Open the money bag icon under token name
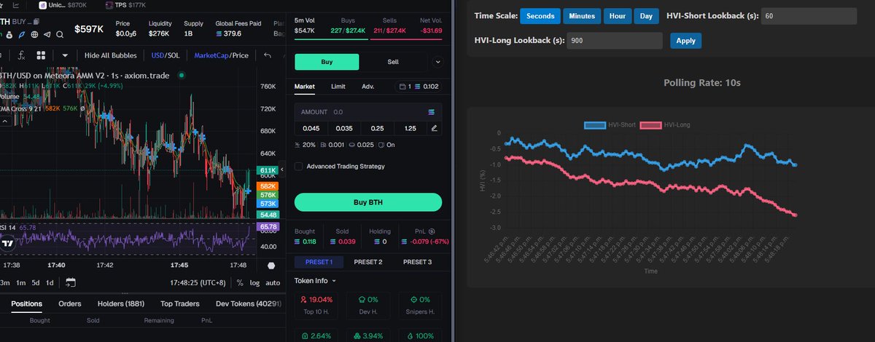 point(9,34)
